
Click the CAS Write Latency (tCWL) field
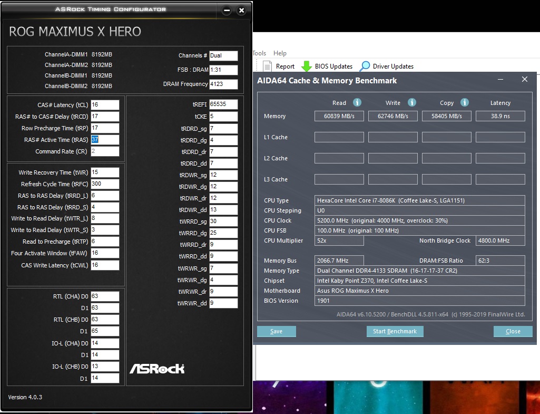coord(105,265)
